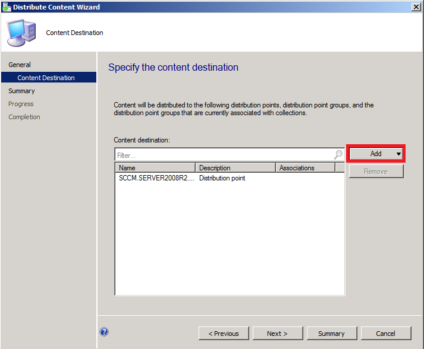Cancel the wizard
This screenshot has width=424, height=349.
pos(386,334)
